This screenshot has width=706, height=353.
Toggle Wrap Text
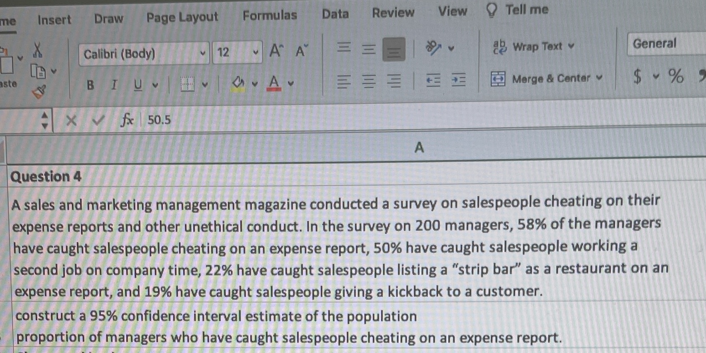(x=528, y=47)
